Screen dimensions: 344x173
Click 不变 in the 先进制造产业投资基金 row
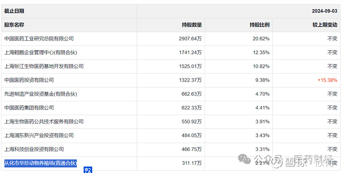pyautogui.click(x=332, y=94)
